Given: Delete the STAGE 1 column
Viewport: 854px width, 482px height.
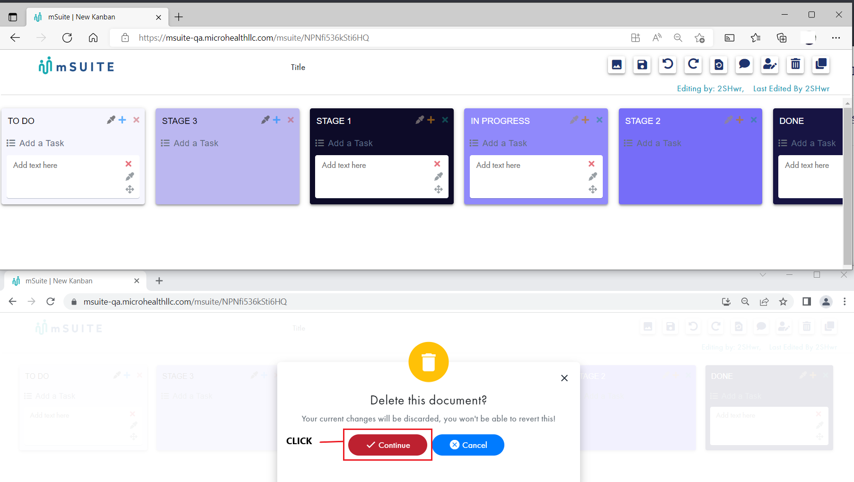Looking at the screenshot, I should coord(444,120).
